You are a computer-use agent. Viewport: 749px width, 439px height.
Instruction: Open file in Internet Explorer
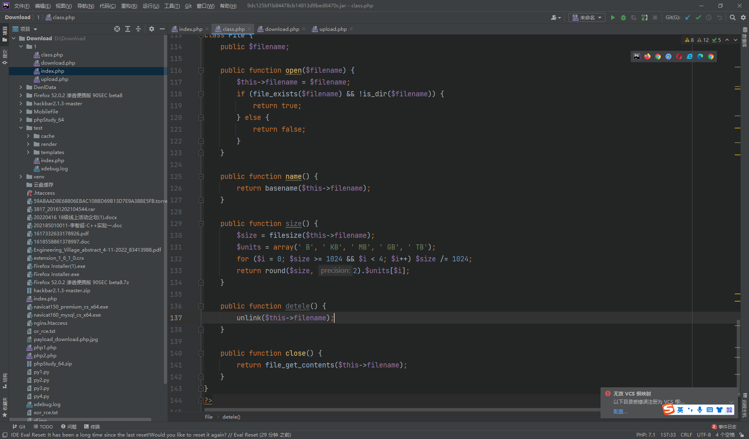pyautogui.click(x=690, y=57)
